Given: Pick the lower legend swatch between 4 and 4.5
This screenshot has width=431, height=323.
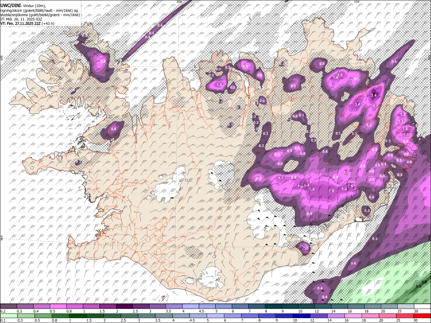Looking at the screenshot, I should coord(181,316).
